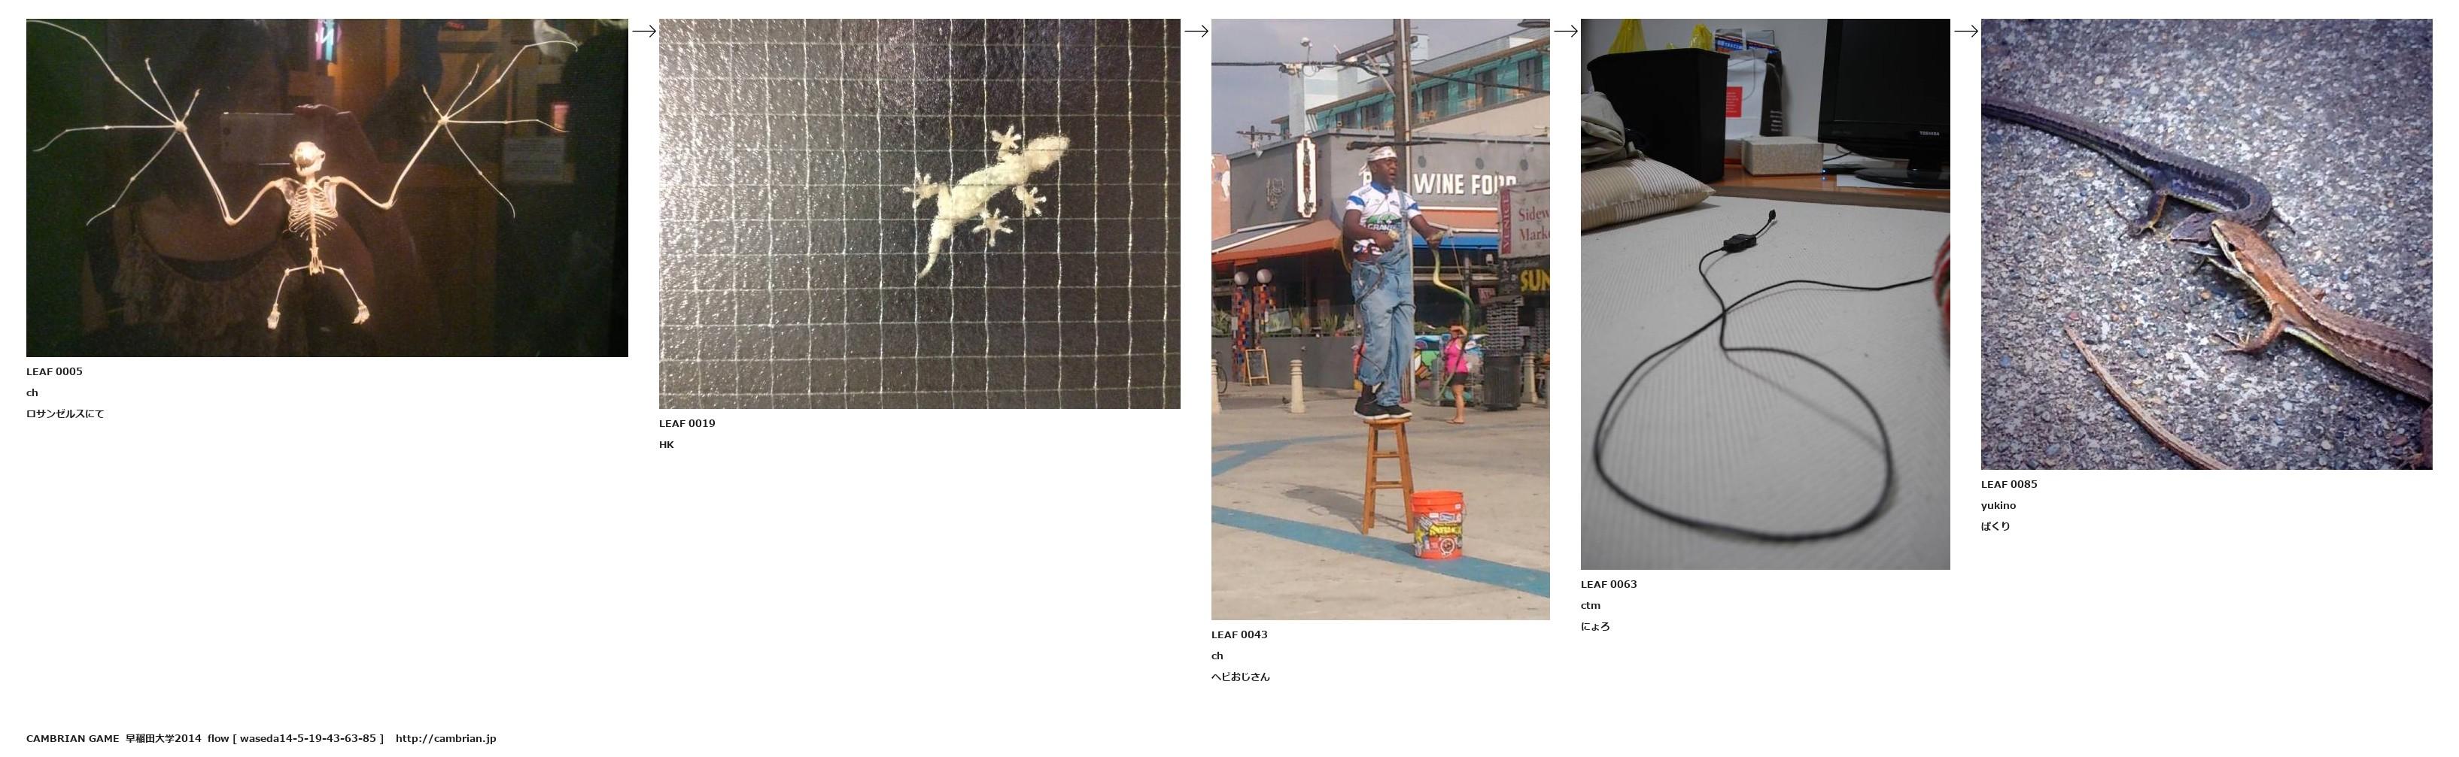Click the author name HK
The image size is (2459, 757).
[667, 445]
